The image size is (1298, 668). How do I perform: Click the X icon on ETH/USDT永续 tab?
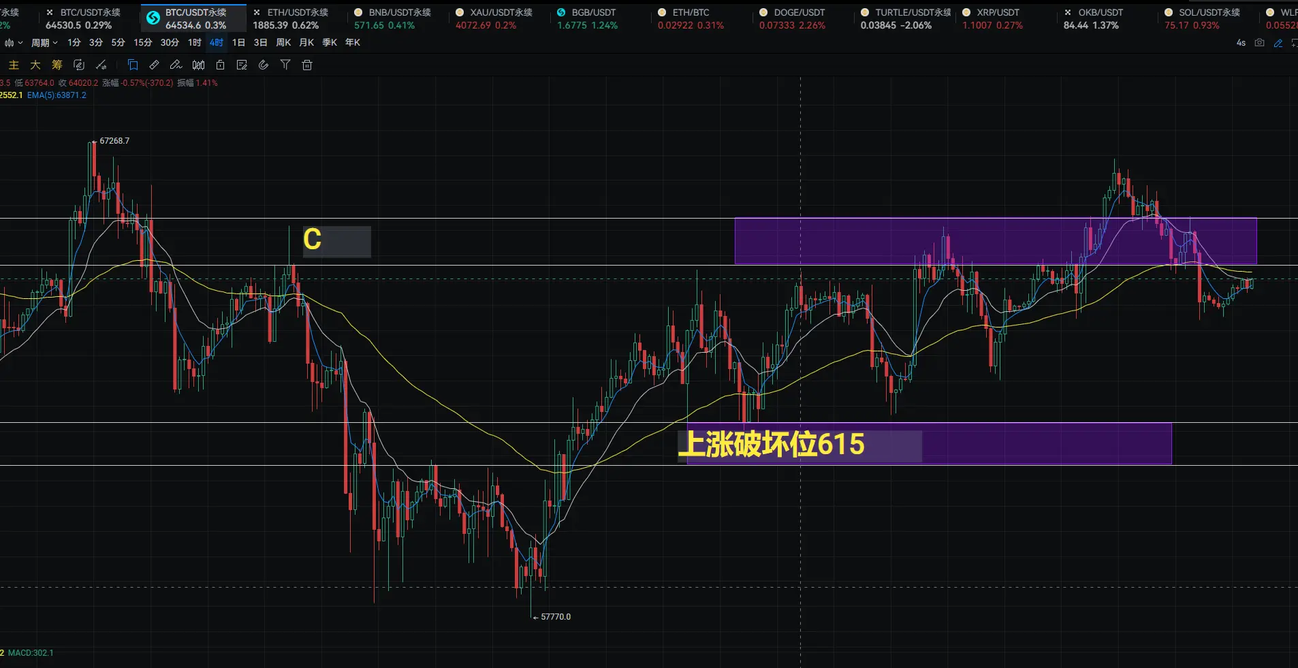click(x=257, y=12)
